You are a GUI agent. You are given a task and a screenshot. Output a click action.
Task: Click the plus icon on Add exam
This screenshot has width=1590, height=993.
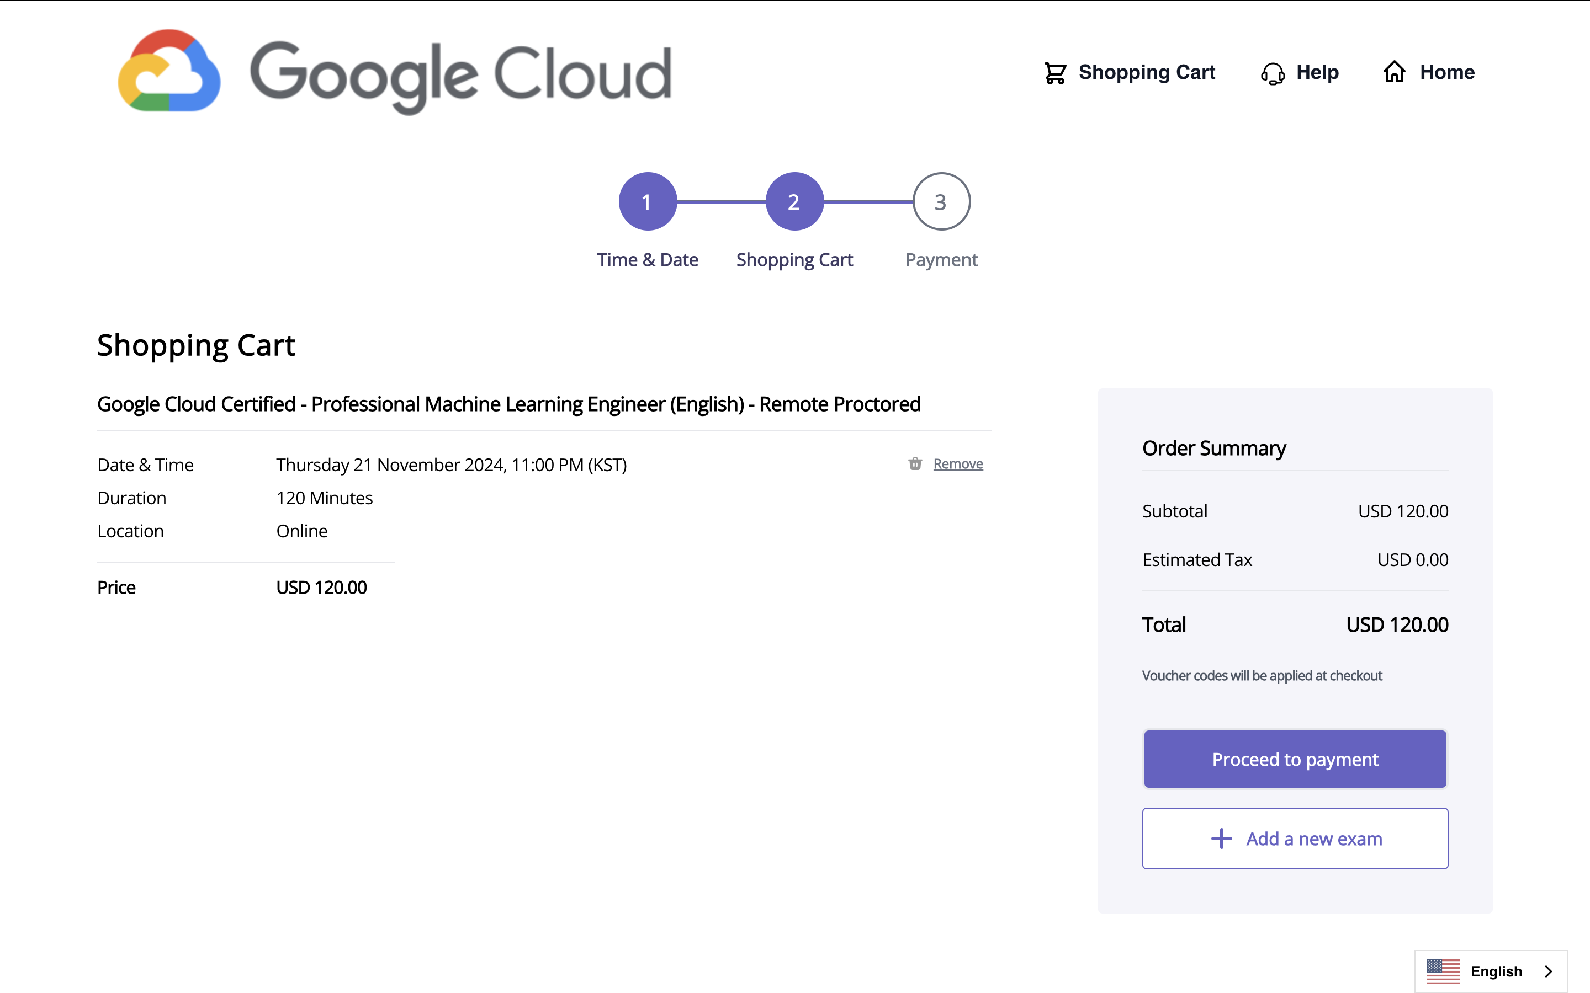click(1221, 839)
